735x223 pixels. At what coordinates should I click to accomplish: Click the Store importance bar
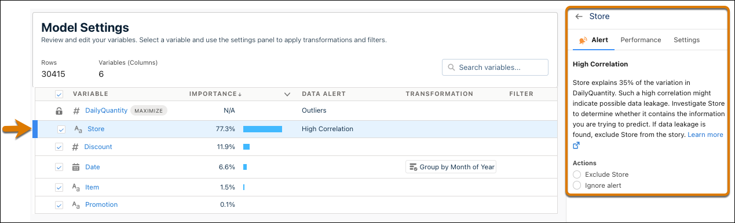coord(262,129)
